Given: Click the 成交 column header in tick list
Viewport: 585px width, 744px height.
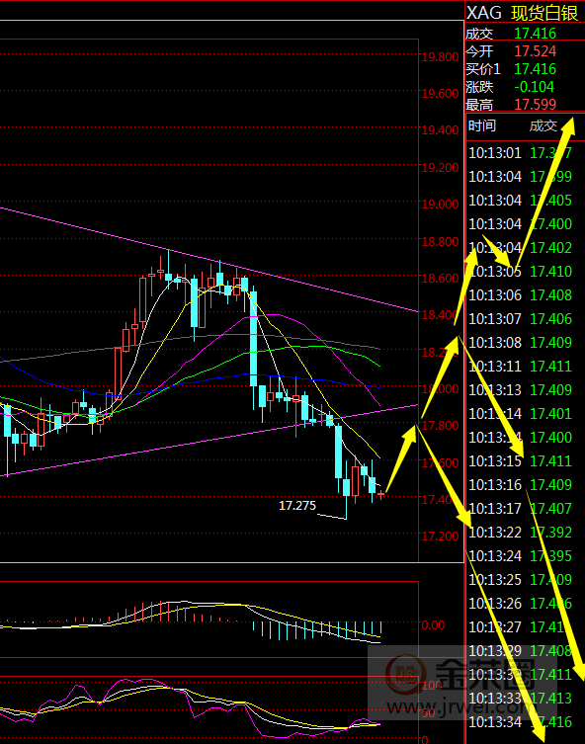Looking at the screenshot, I should click(543, 125).
